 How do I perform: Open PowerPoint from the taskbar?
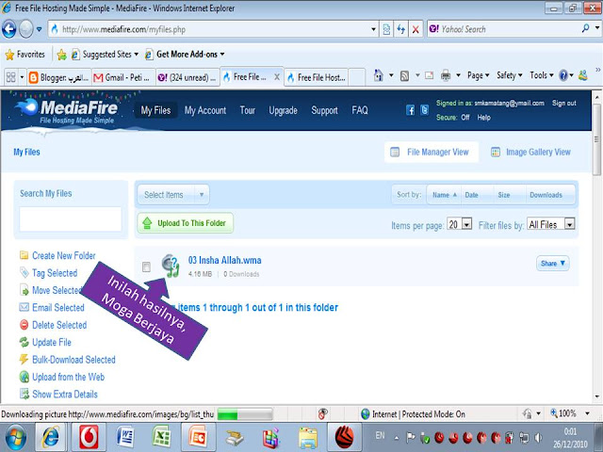pos(198,437)
